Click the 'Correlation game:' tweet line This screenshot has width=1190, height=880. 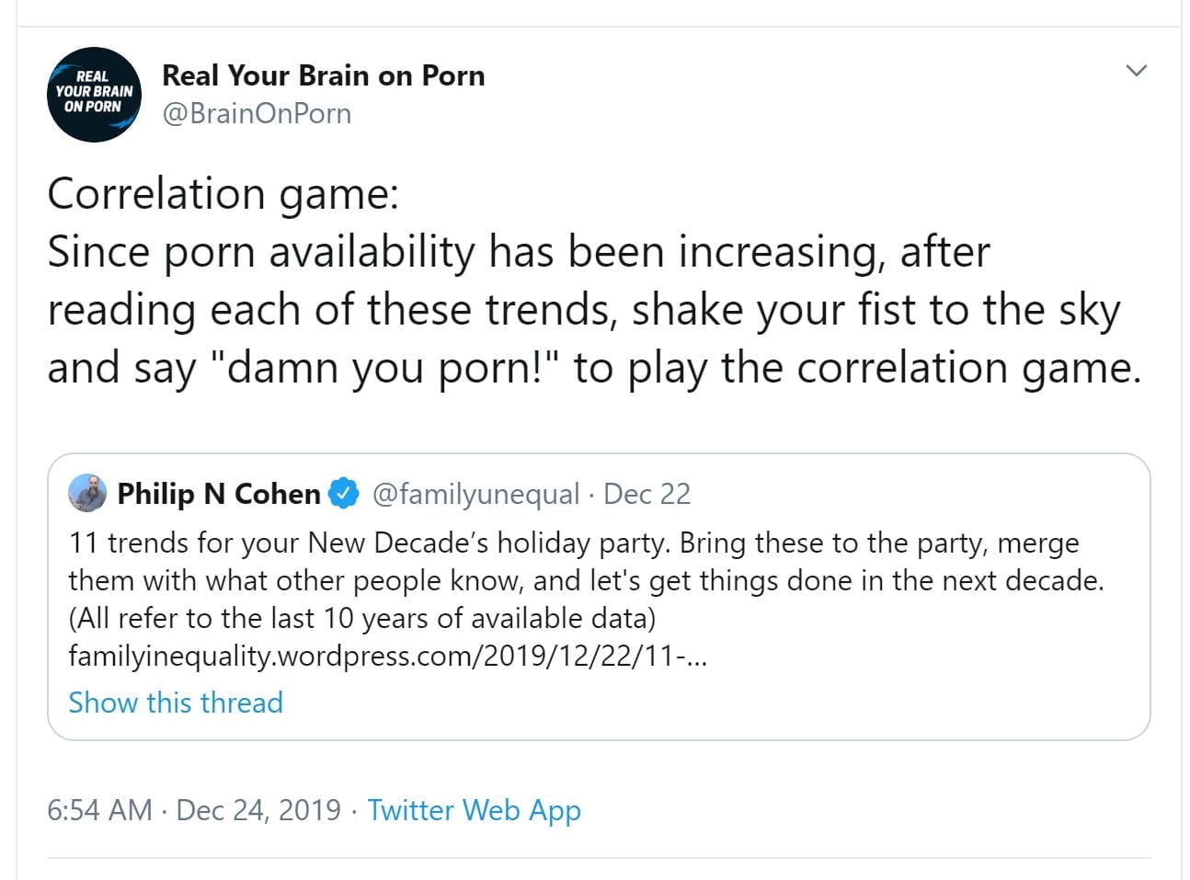coord(223,194)
